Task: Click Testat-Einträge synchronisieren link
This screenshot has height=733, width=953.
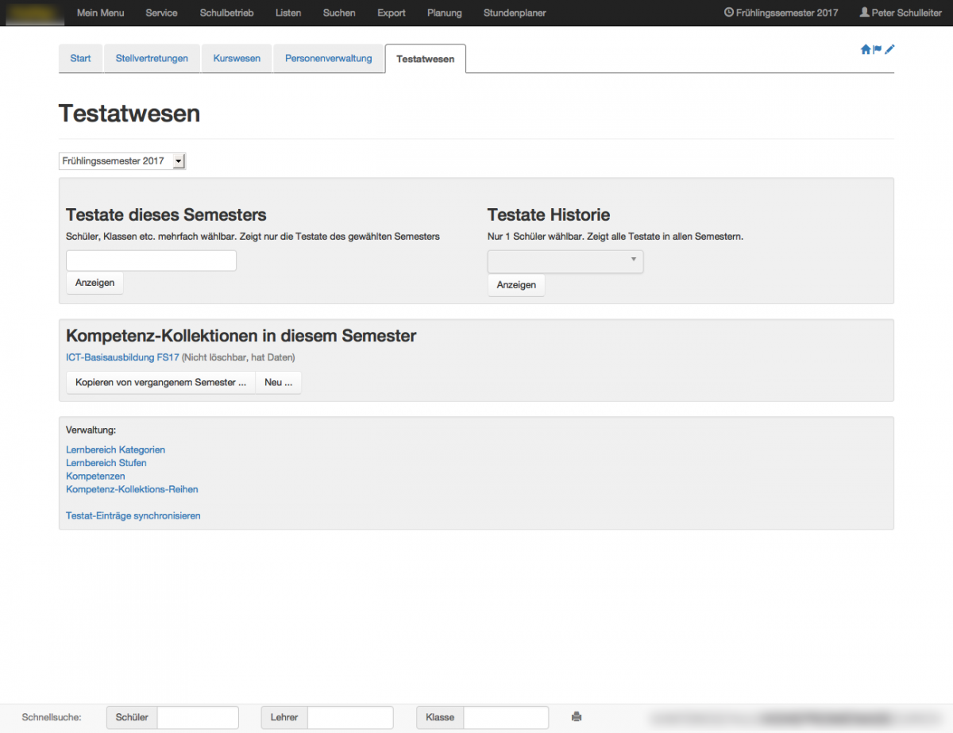Action: coord(133,515)
